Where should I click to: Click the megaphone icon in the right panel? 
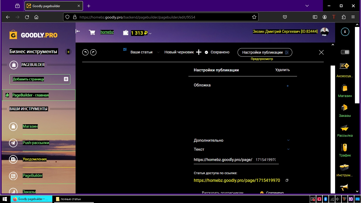pos(344,187)
